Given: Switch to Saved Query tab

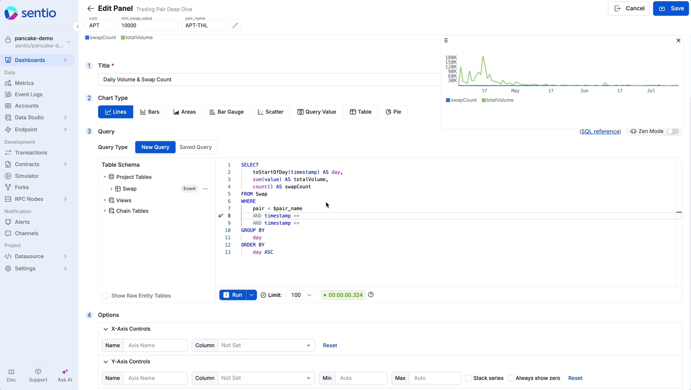Looking at the screenshot, I should tap(196, 147).
